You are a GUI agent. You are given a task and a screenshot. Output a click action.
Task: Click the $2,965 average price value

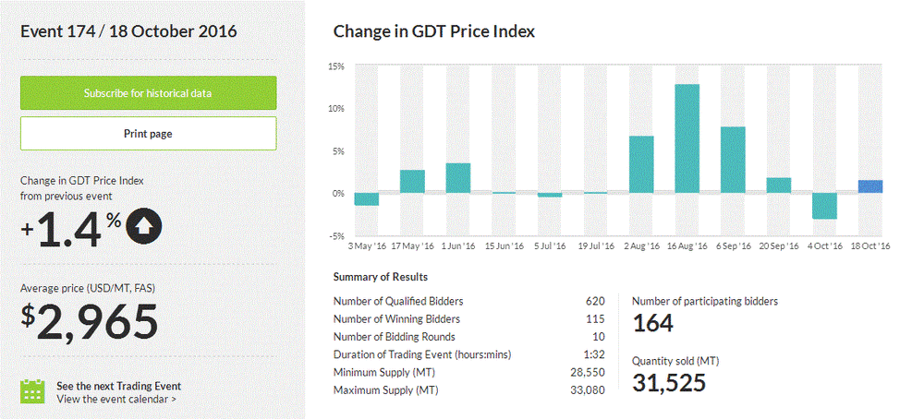[90, 321]
